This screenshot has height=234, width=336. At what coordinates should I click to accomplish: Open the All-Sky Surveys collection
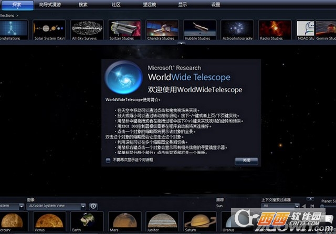click(x=87, y=30)
